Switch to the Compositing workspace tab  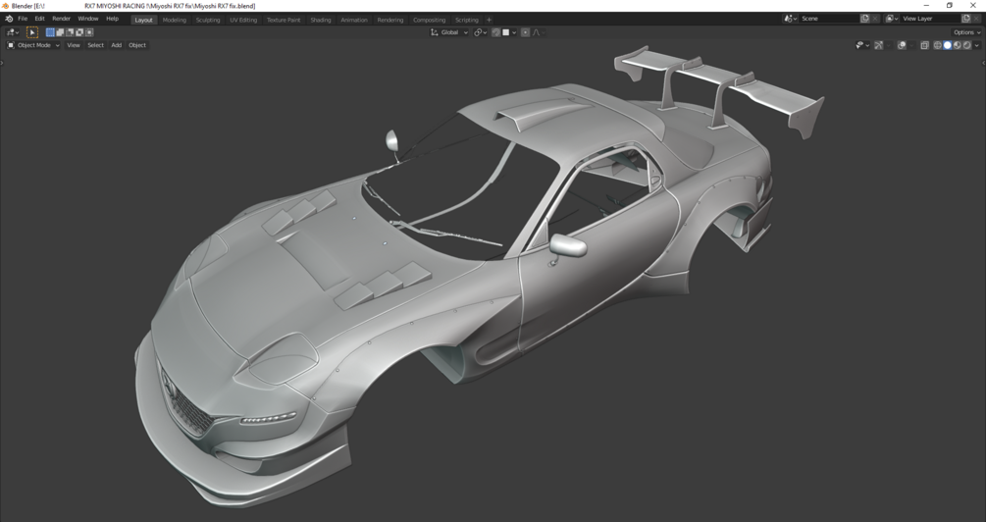coord(429,21)
